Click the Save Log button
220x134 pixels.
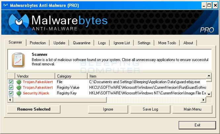[150, 109]
